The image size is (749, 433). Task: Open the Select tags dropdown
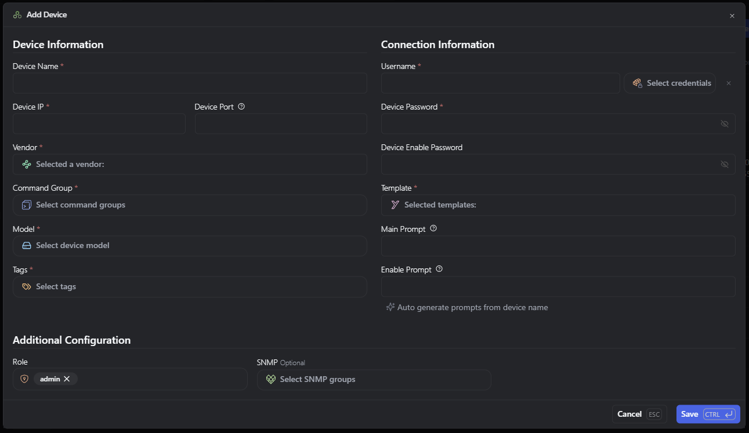click(190, 286)
